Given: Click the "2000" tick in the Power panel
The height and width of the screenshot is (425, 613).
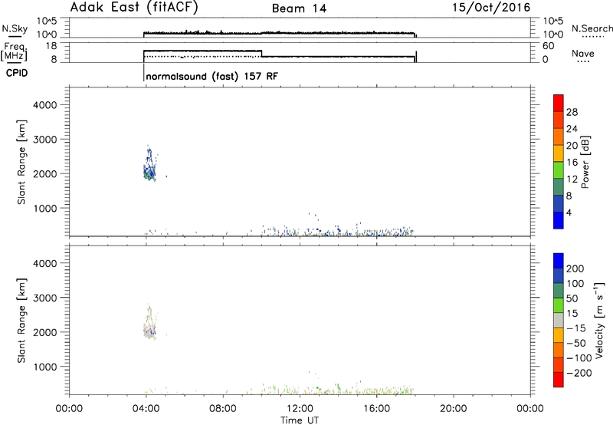Looking at the screenshot, I should click(x=45, y=173).
